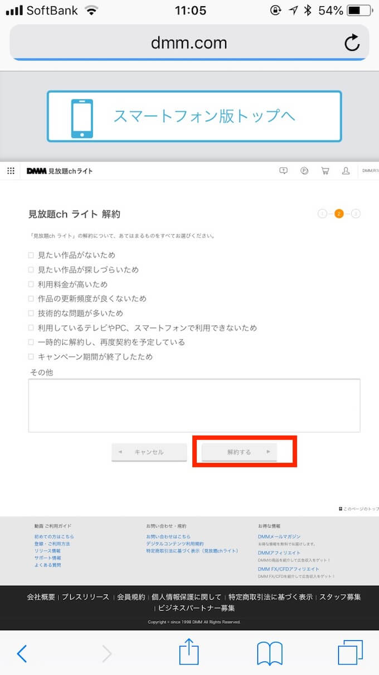
Task: Open DMMアフィリエイト link
Action: coord(279,553)
